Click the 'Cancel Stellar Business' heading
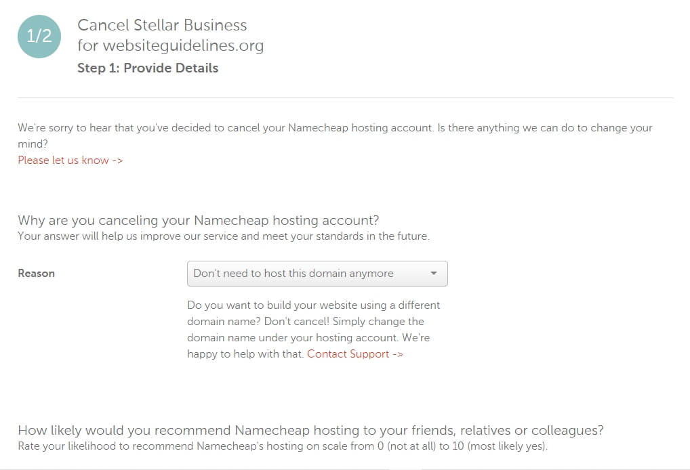Viewport: 690px width, 470px height. pyautogui.click(x=162, y=26)
